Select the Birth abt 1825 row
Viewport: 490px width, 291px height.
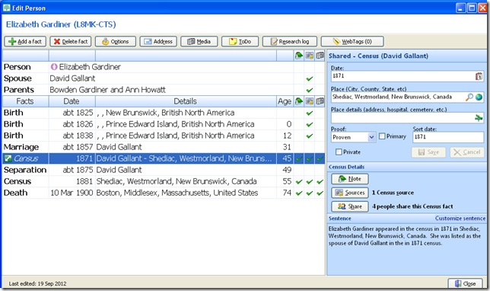point(164,113)
